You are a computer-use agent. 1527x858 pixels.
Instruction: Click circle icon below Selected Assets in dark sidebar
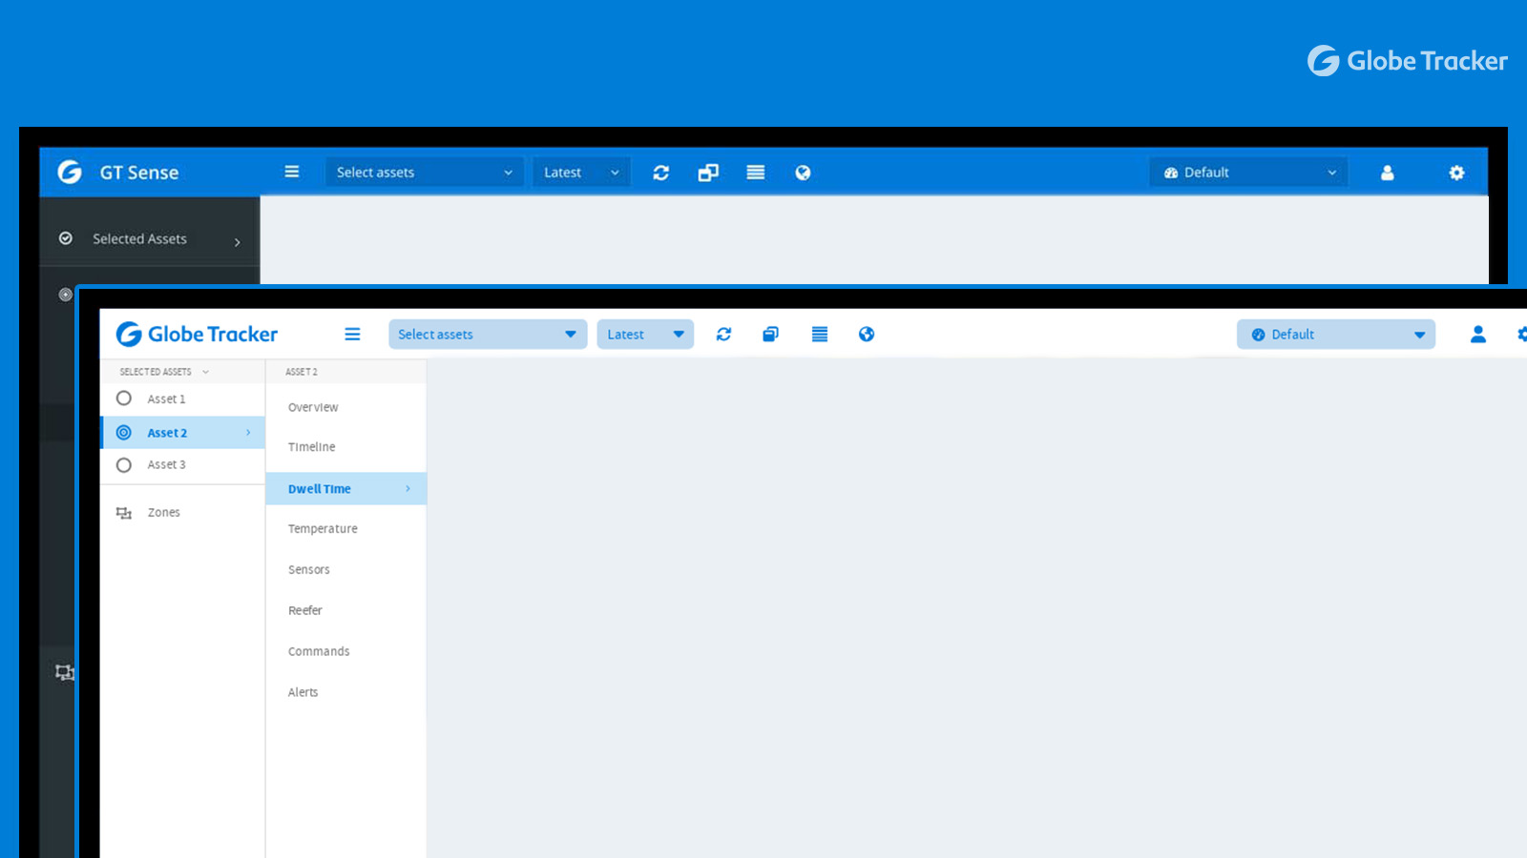pyautogui.click(x=65, y=295)
